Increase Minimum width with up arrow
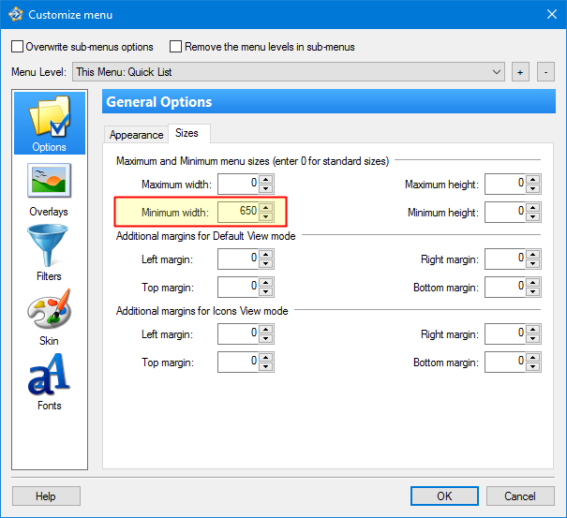567x518 pixels. click(x=265, y=208)
